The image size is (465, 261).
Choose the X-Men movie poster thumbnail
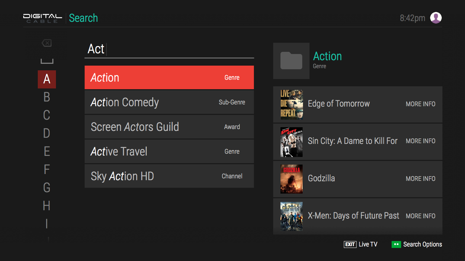(x=291, y=216)
